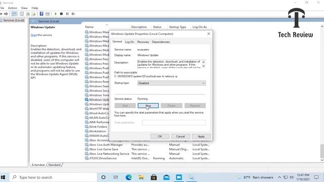Open the Startup type dropdown
324x182 pixels.
[172, 83]
